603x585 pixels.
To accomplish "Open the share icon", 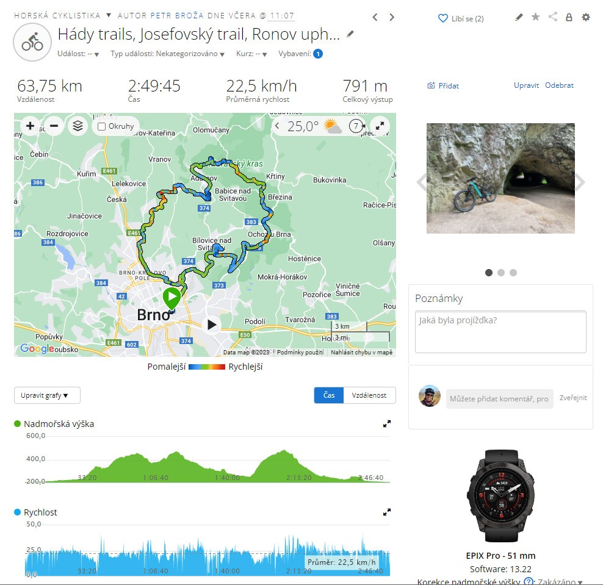I will tap(552, 16).
